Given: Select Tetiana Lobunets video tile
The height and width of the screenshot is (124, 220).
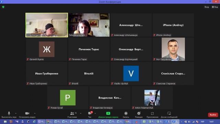Looking at the screenshot, I should tap(89, 25).
